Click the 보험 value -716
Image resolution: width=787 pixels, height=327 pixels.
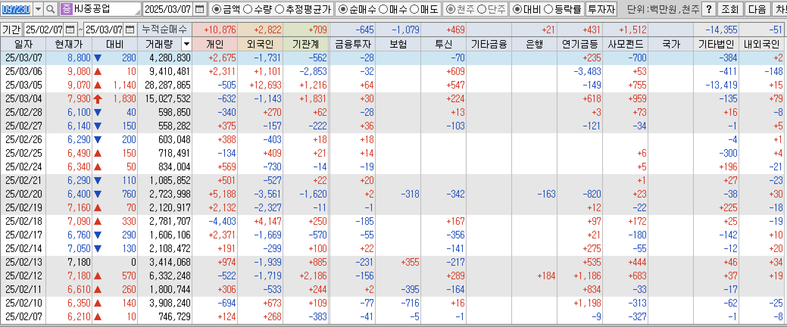[410, 303]
